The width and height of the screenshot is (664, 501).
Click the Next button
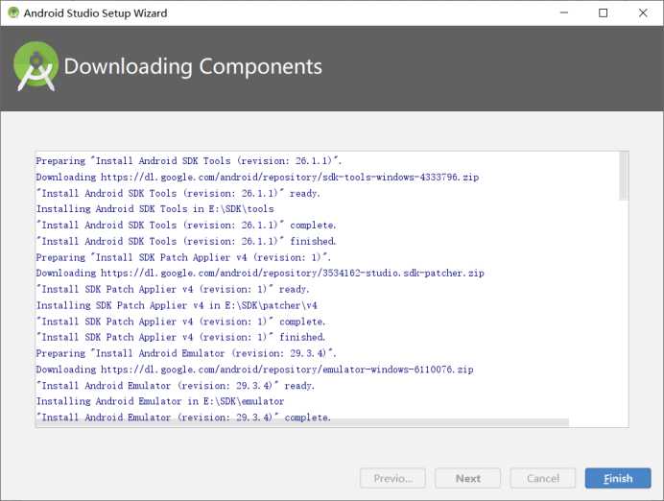click(467, 478)
